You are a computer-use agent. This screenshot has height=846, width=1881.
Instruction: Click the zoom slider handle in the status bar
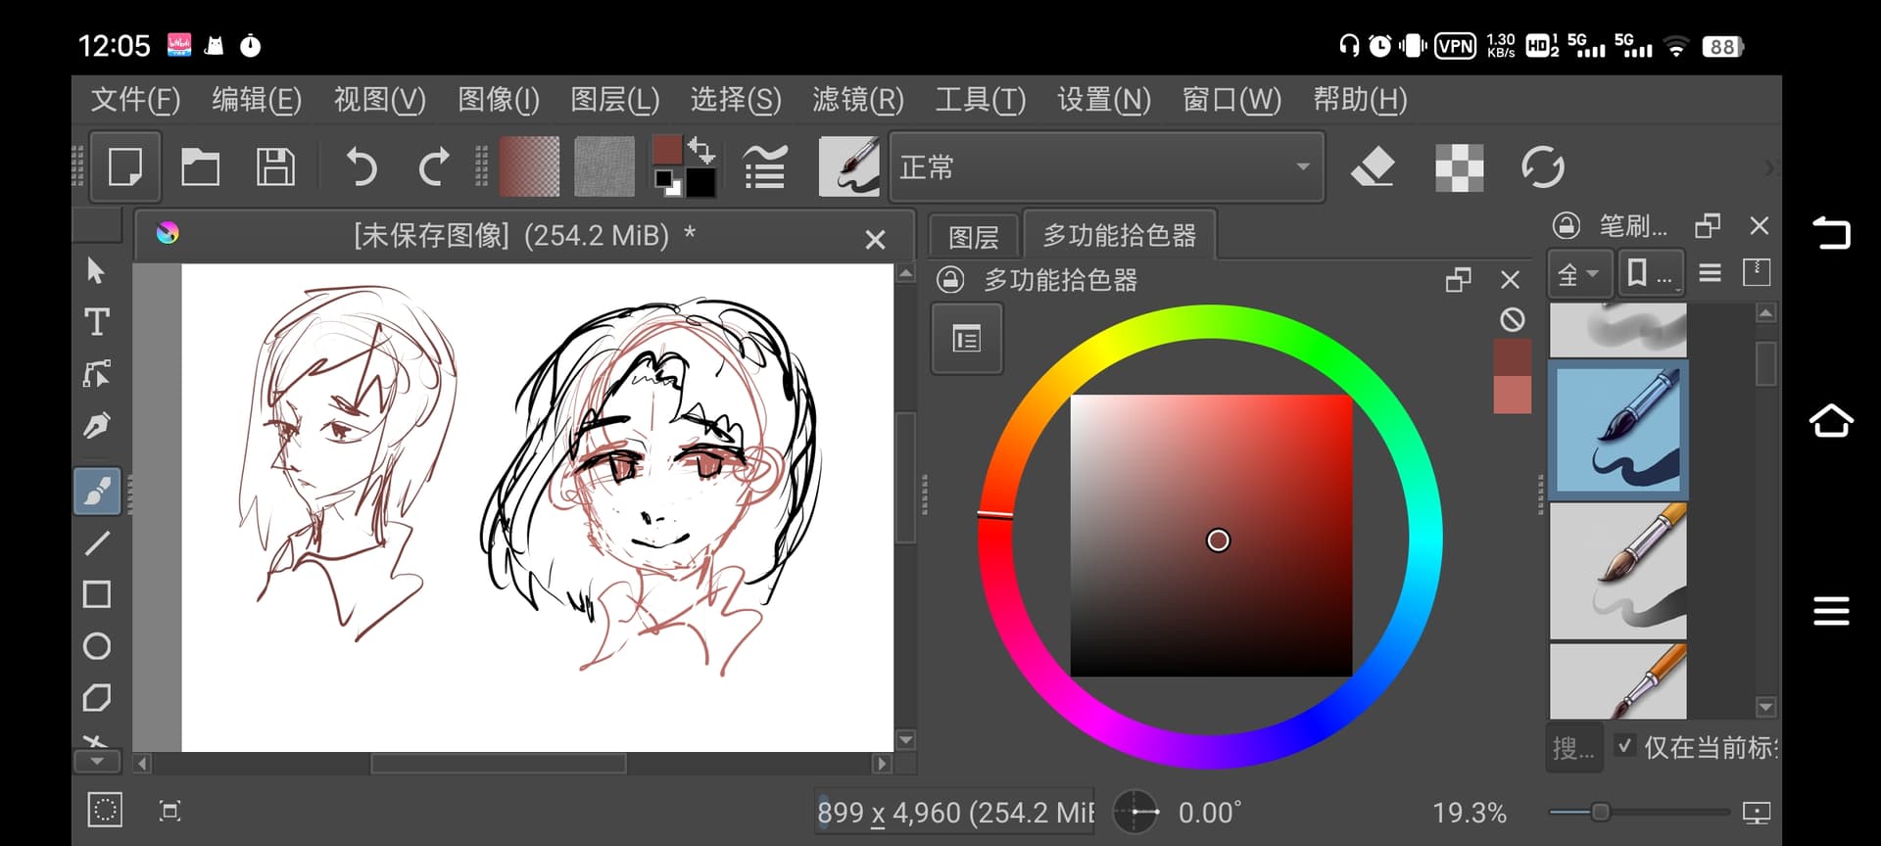click(x=1601, y=812)
